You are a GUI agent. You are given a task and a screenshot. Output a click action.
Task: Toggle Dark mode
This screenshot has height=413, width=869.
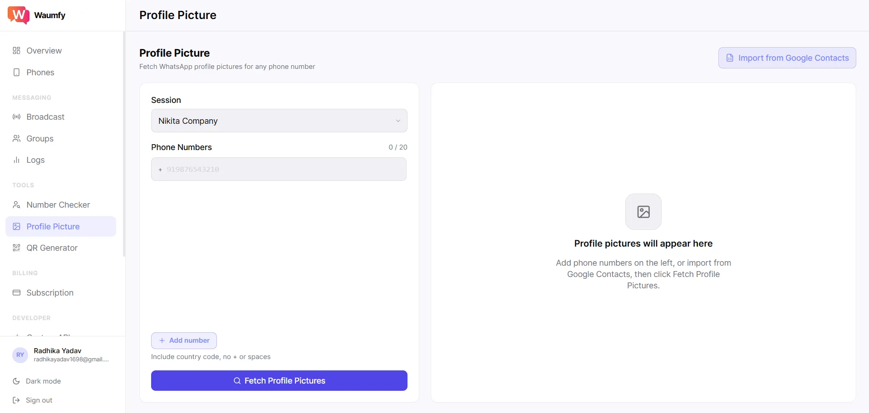click(43, 381)
